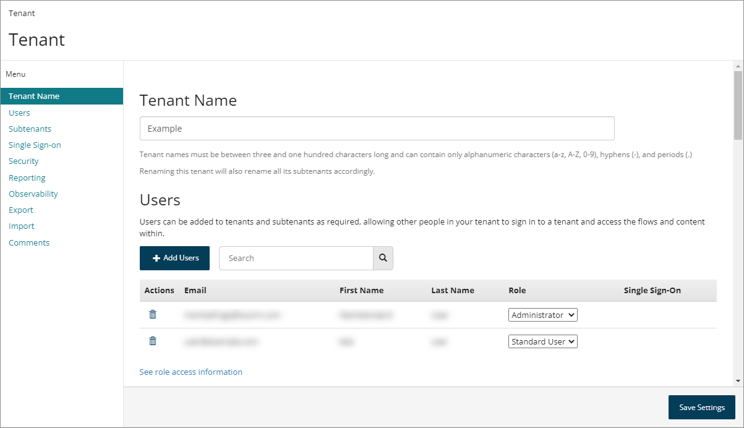Click the Add Users button
Image resolution: width=744 pixels, height=428 pixels.
pos(174,258)
